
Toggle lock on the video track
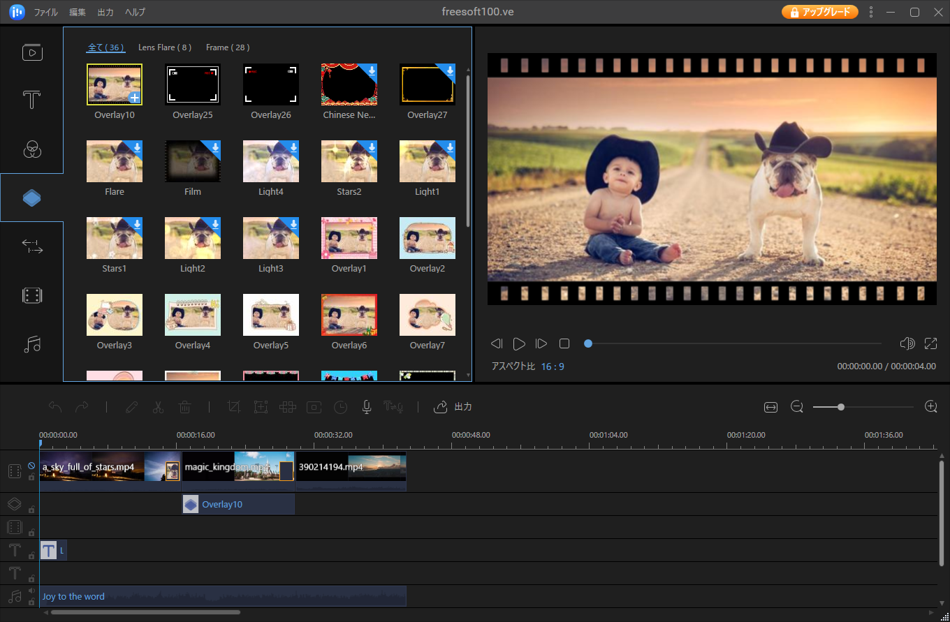click(x=31, y=477)
